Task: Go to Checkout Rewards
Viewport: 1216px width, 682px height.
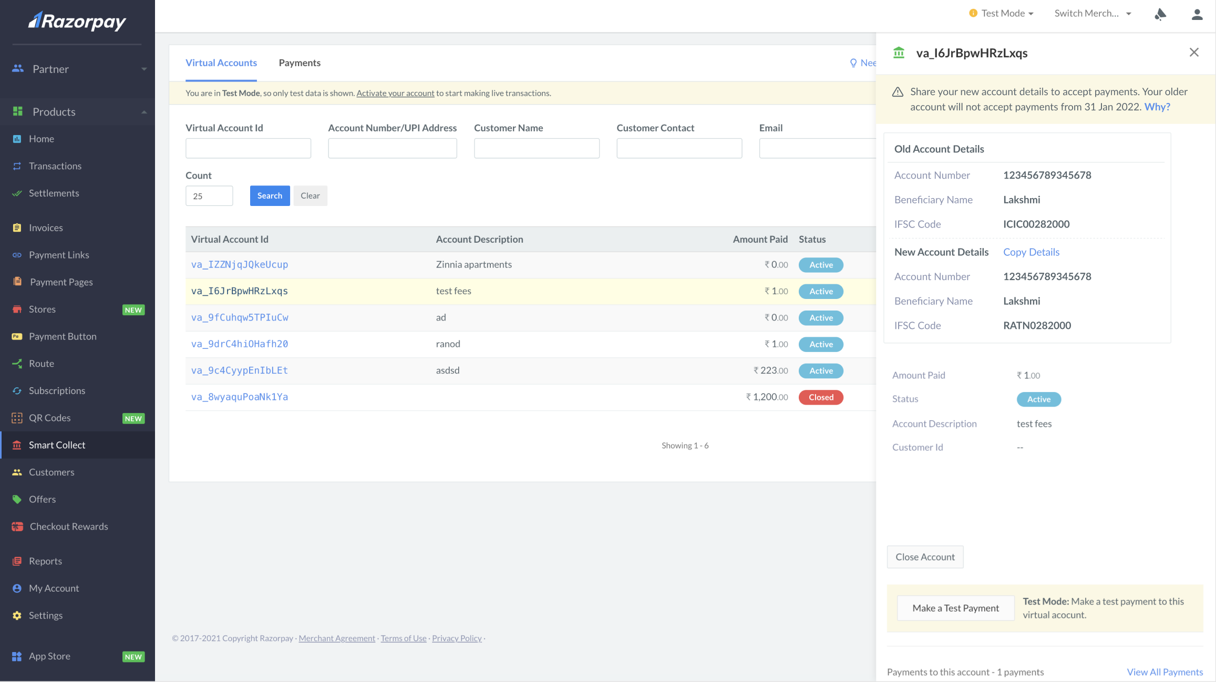Action: coord(68,526)
